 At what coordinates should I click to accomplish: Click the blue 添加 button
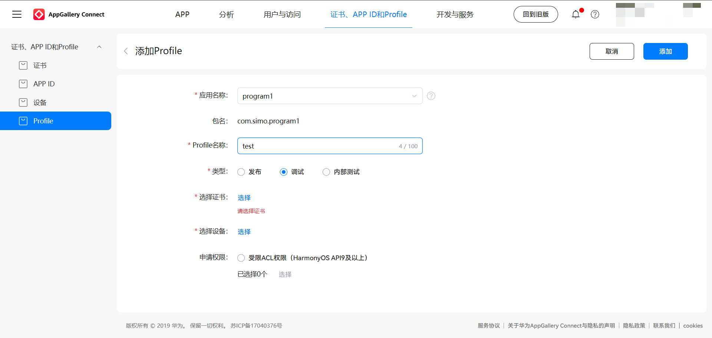click(x=665, y=52)
